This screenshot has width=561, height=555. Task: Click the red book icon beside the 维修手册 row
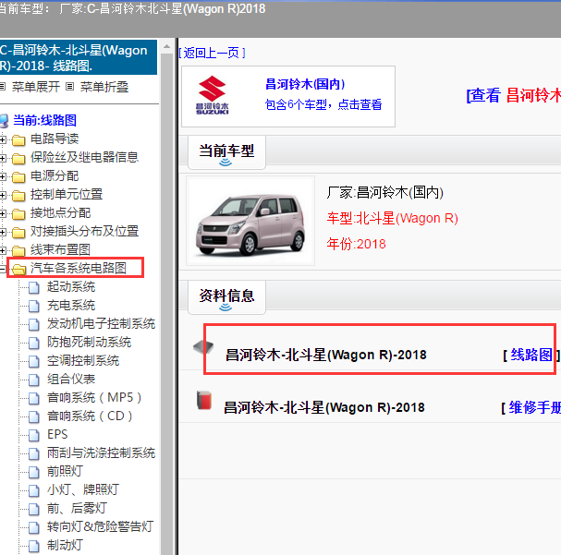pyautogui.click(x=204, y=400)
